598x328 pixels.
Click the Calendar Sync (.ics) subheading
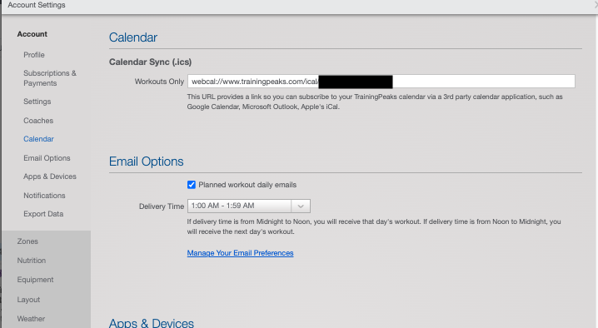(150, 62)
